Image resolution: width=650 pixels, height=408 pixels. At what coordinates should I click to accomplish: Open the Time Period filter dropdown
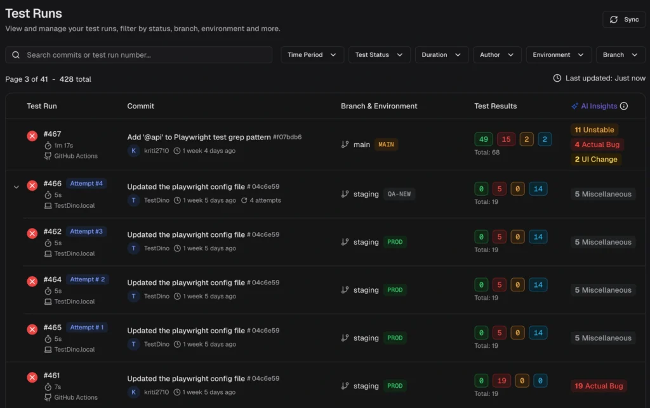pyautogui.click(x=312, y=55)
